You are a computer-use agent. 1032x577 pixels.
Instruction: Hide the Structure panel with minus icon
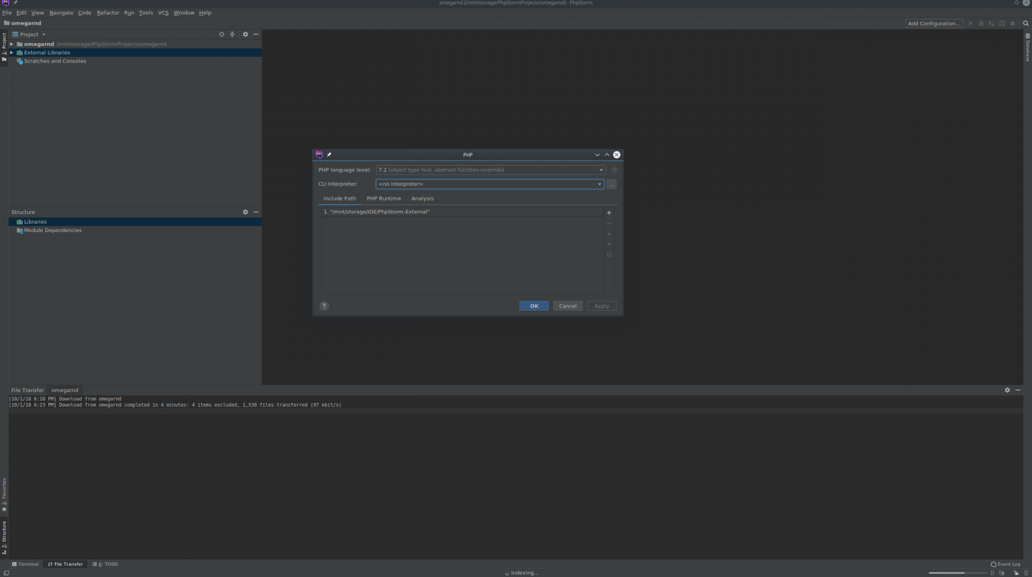256,212
